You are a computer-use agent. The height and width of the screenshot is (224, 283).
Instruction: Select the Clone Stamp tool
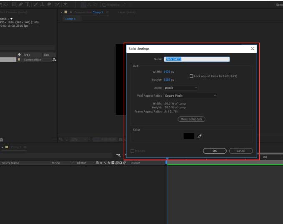[x=43, y=5]
